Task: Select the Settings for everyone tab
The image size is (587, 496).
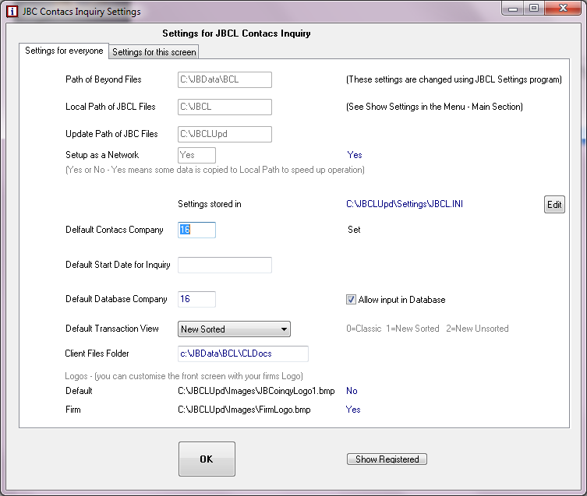Action: click(64, 51)
